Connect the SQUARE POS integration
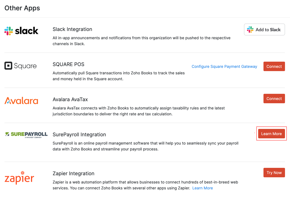290x200 pixels. tap(274, 66)
